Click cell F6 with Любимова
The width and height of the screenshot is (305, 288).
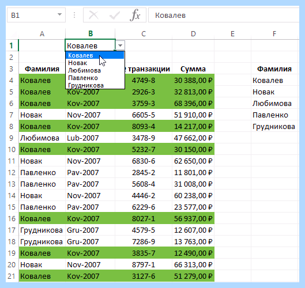pos(274,103)
